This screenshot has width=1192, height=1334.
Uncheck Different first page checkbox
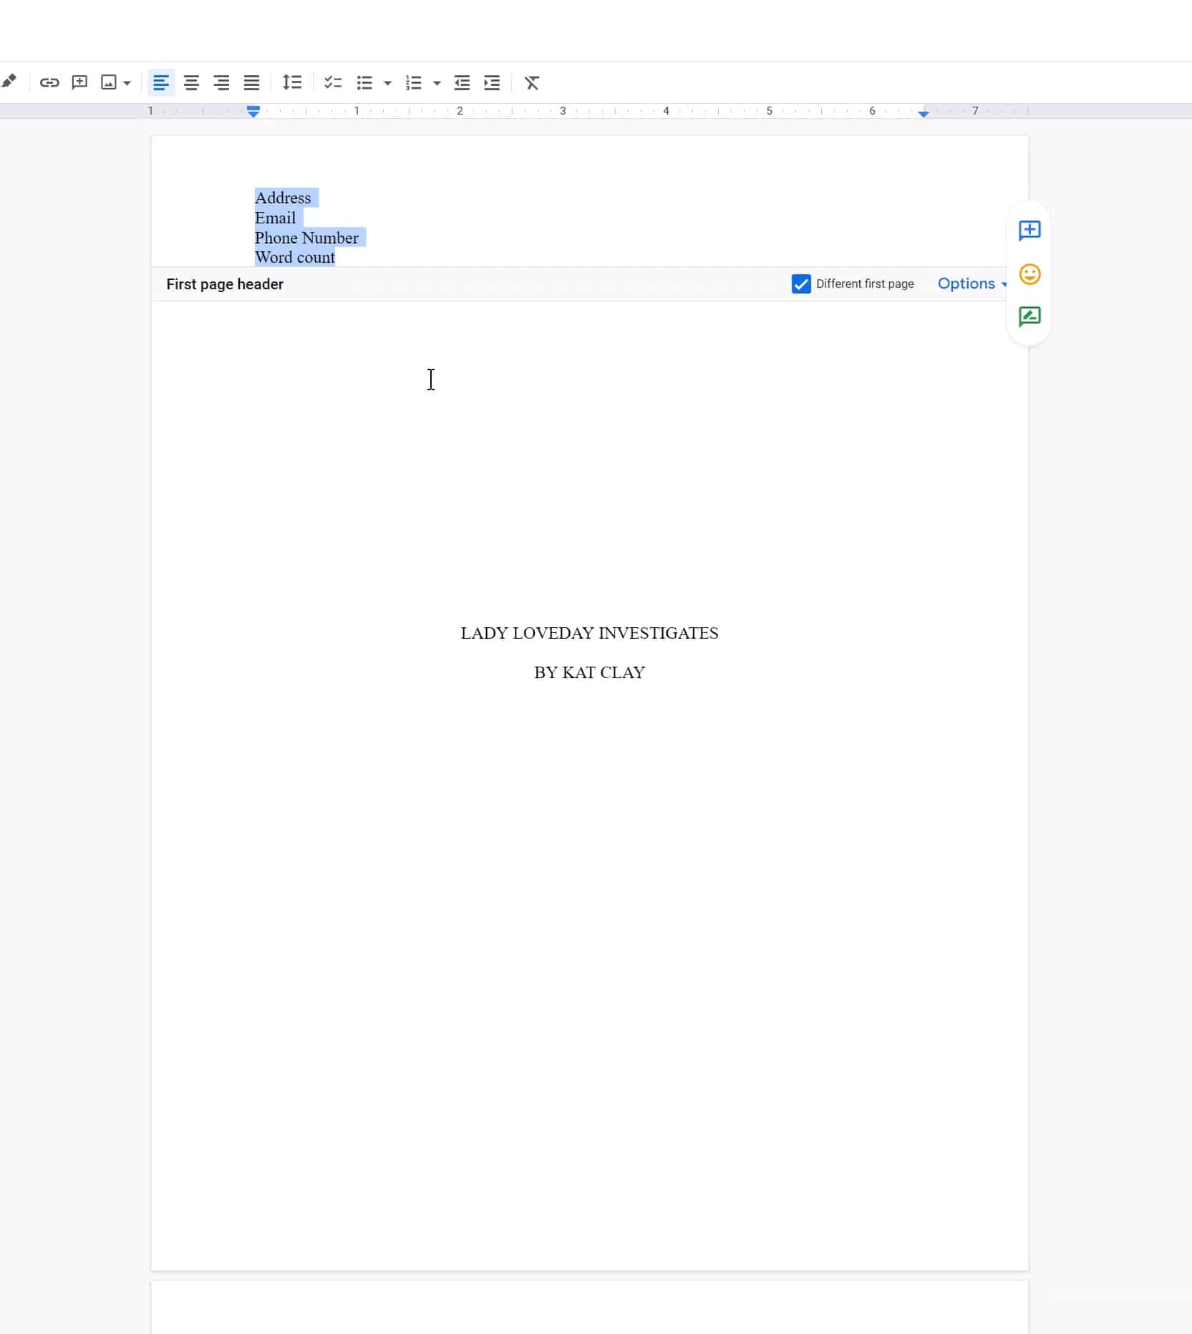[x=801, y=284]
